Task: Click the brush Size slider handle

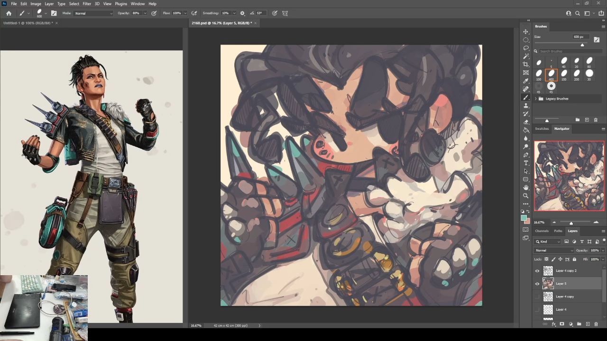Action: 582,45
